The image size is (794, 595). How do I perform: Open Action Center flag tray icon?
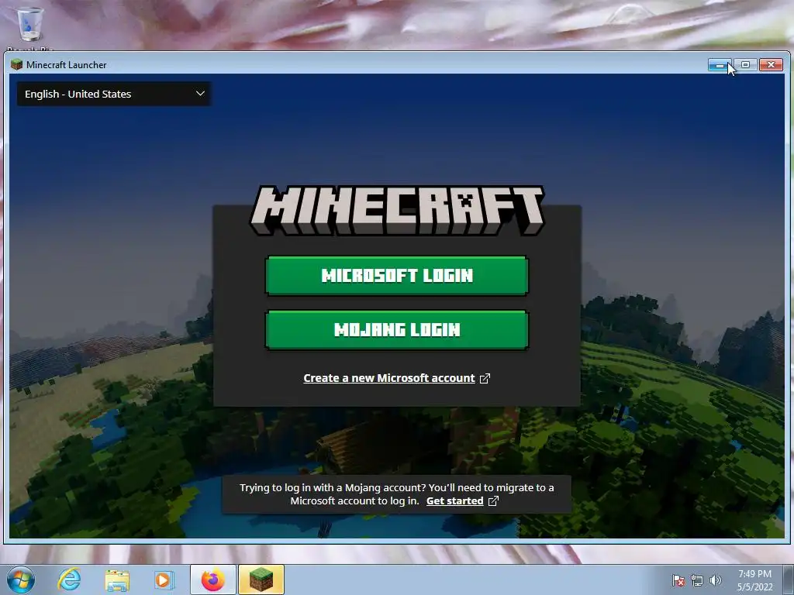point(678,580)
